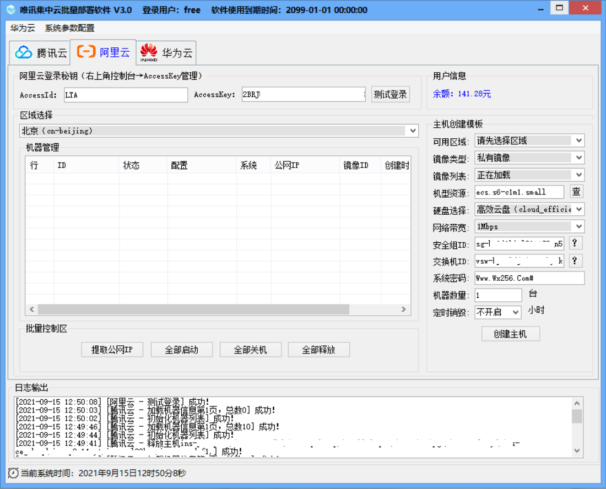
Task: Click the 创建主机 button
Action: point(511,334)
